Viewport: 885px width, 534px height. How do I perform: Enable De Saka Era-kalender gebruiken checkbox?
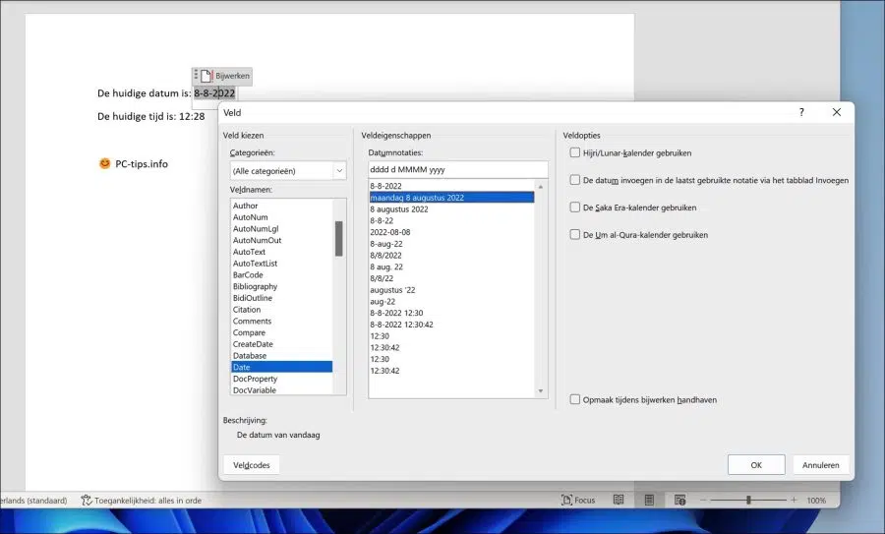574,208
